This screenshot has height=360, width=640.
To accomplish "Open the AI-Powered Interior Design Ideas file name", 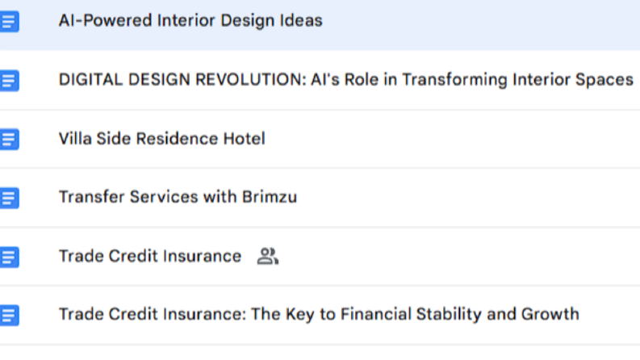I will (x=190, y=20).
